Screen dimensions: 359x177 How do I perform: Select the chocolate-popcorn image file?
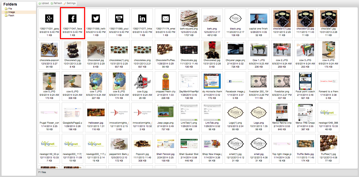[x=49, y=55]
